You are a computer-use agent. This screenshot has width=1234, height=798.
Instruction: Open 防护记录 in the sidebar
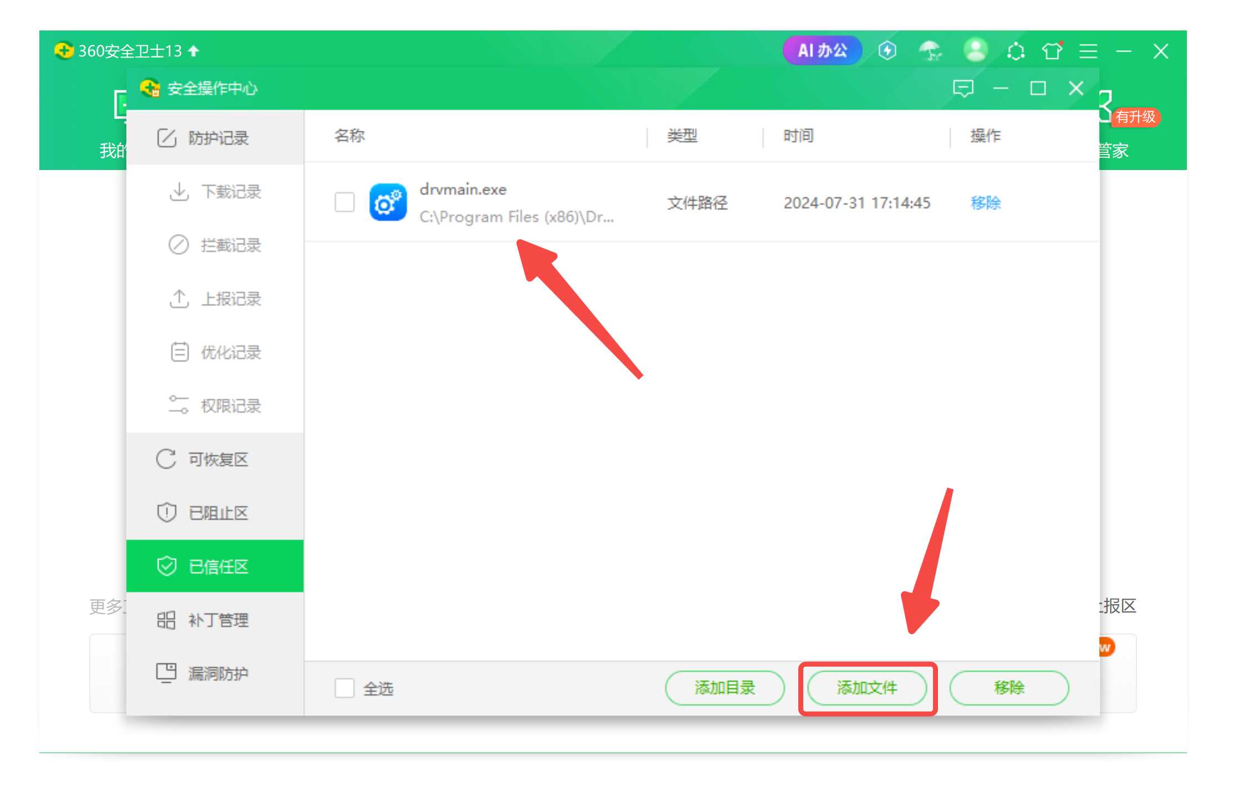point(215,138)
